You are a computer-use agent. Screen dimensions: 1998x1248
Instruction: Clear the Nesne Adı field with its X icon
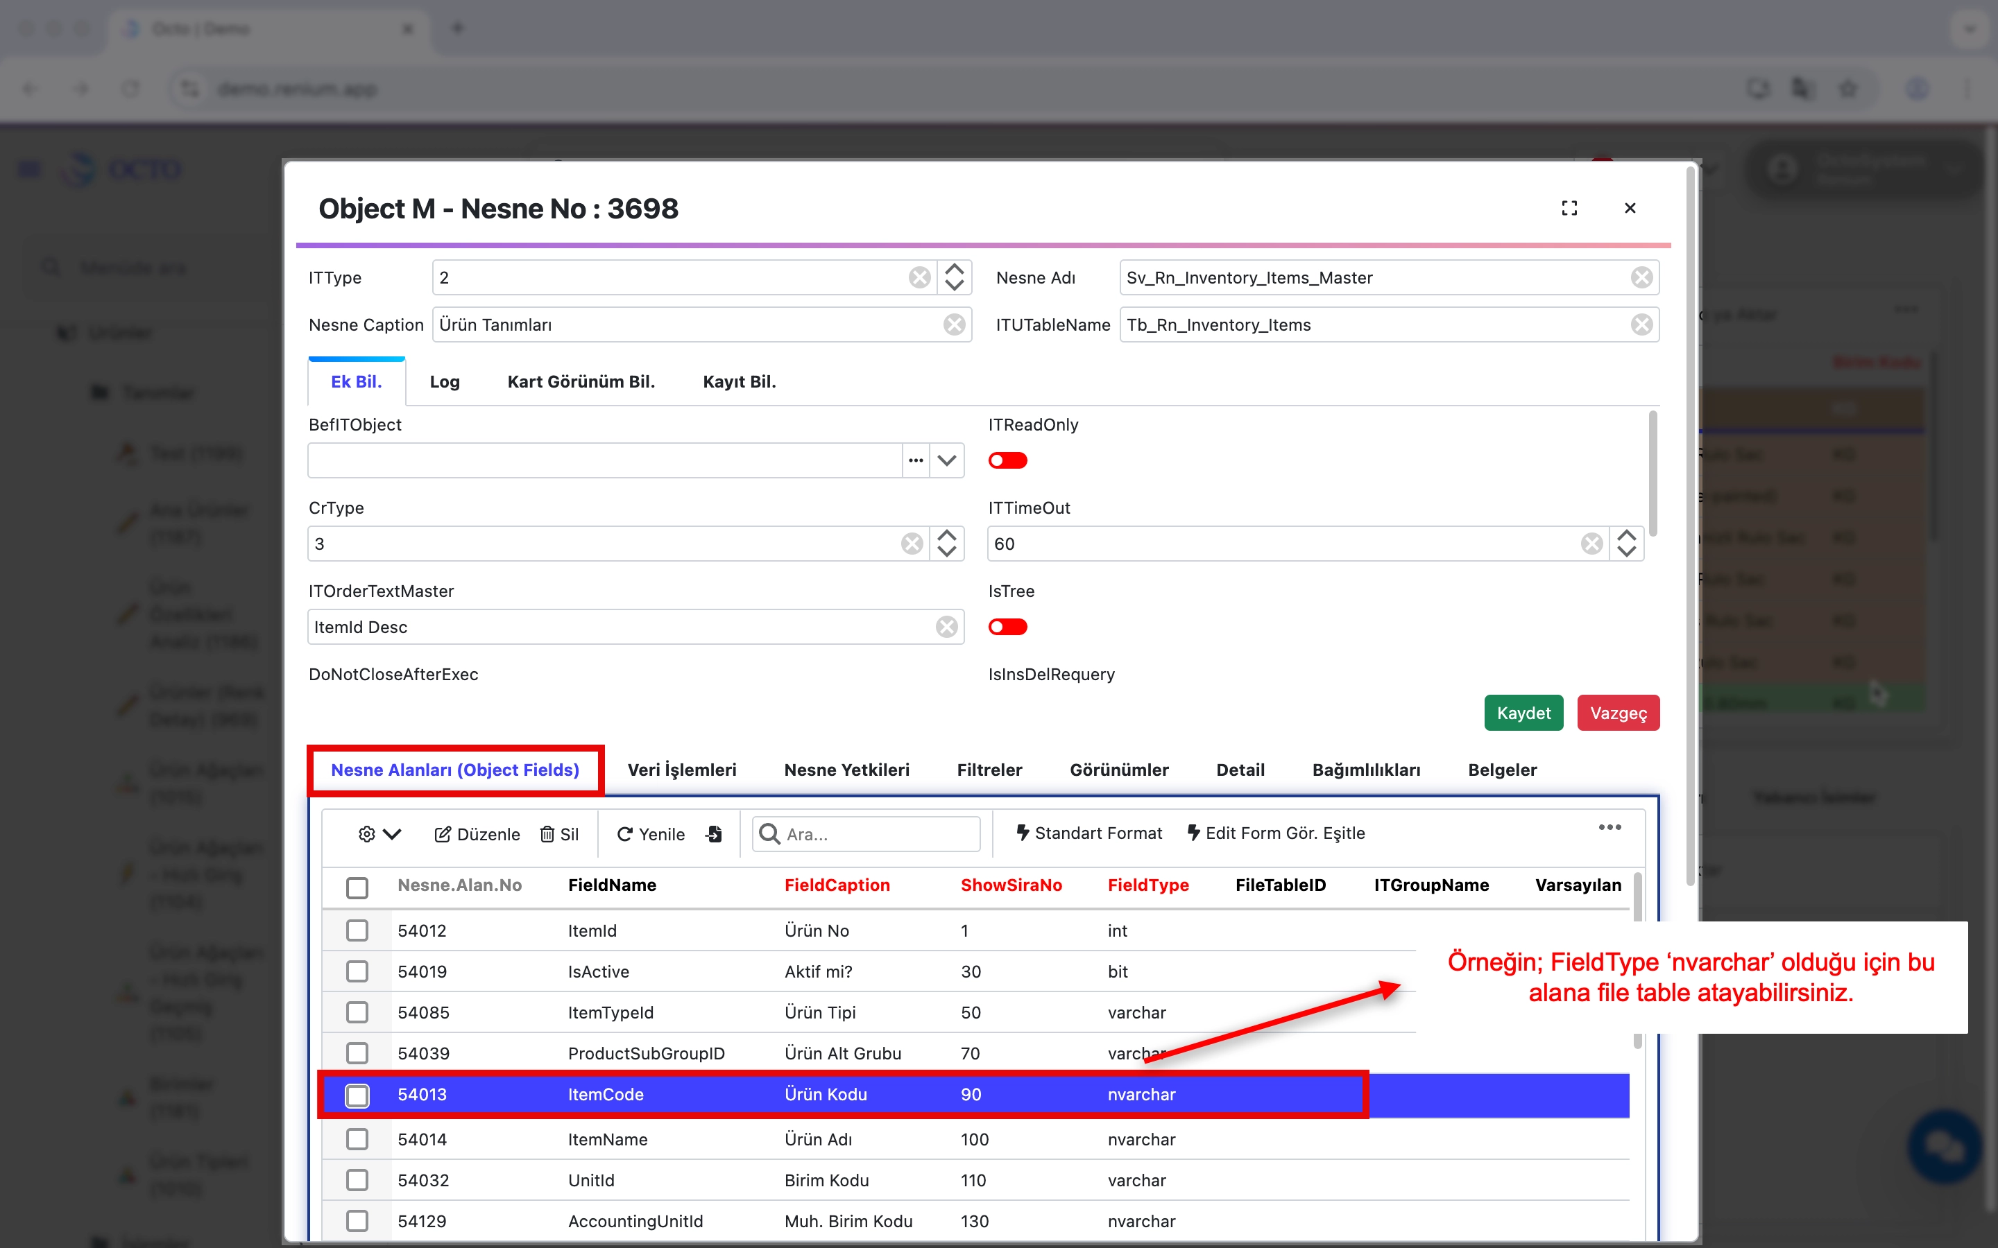coord(1641,278)
